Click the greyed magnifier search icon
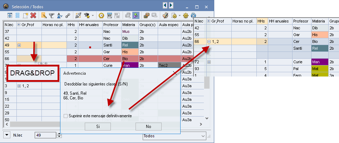 pos(128,15)
